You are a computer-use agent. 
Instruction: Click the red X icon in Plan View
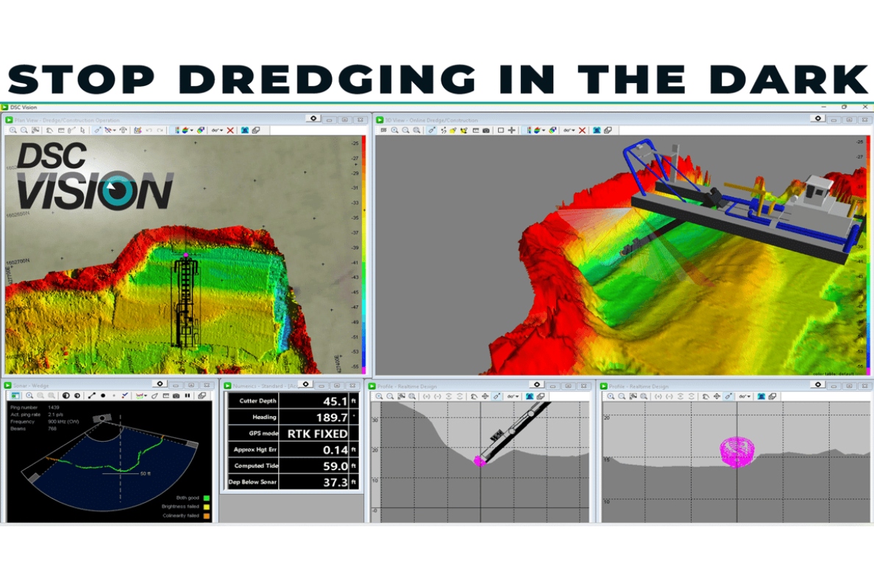(x=230, y=130)
